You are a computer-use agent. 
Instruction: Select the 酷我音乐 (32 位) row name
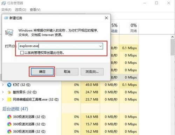(x=25, y=92)
